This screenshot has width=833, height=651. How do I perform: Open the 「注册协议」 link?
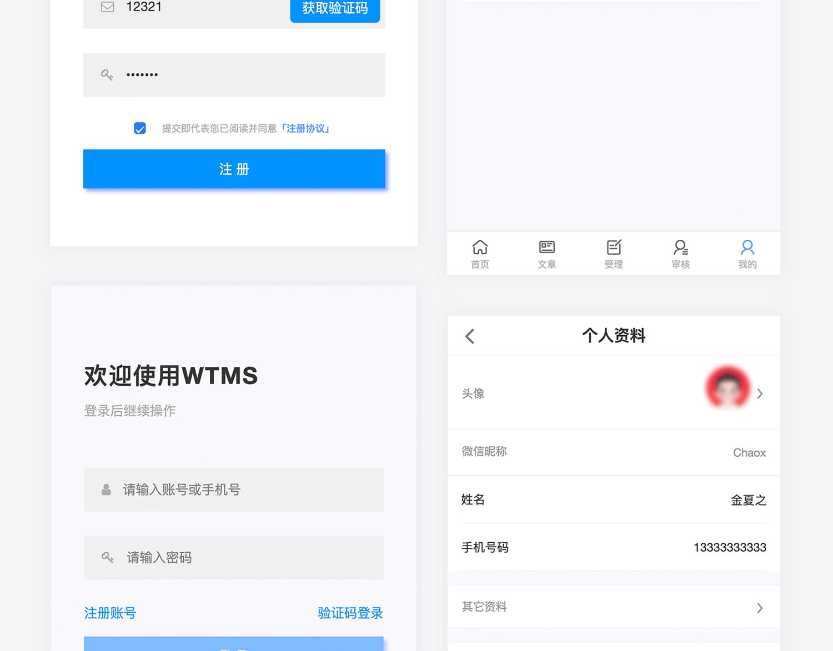click(305, 129)
